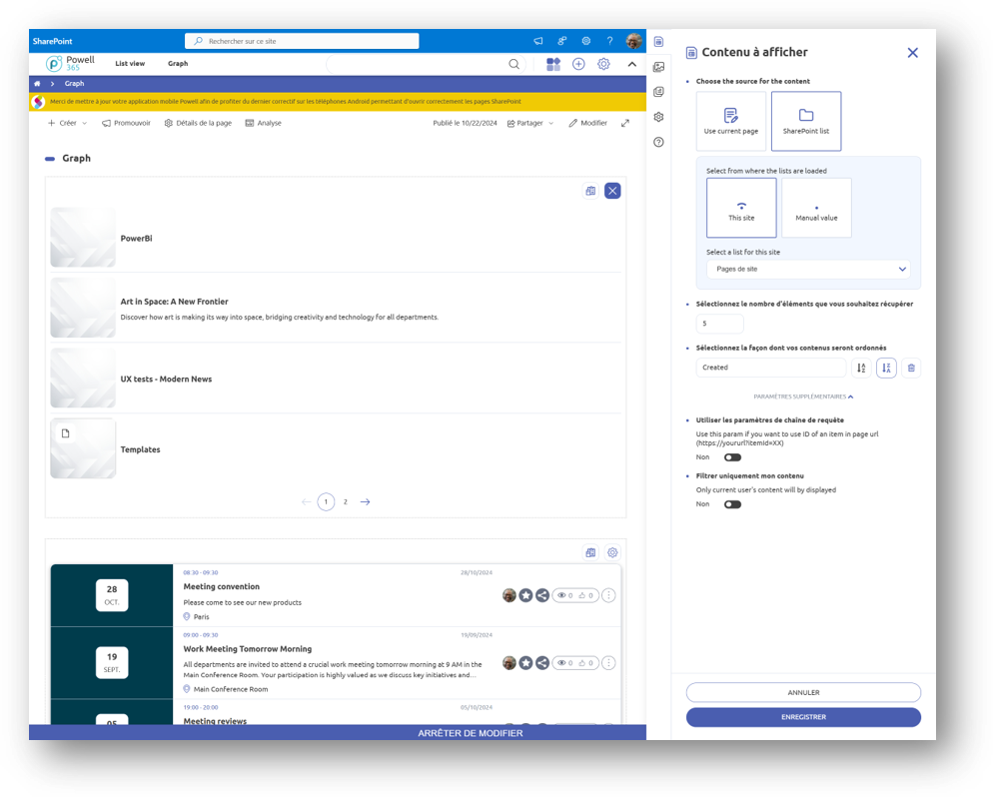Collapse Paramètres supplémentaires section
993x797 pixels.
(x=803, y=397)
